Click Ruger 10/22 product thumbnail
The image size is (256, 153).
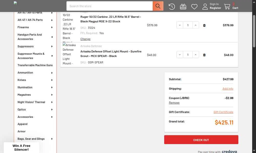point(69,27)
